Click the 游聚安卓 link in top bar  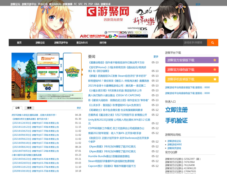[106, 4]
